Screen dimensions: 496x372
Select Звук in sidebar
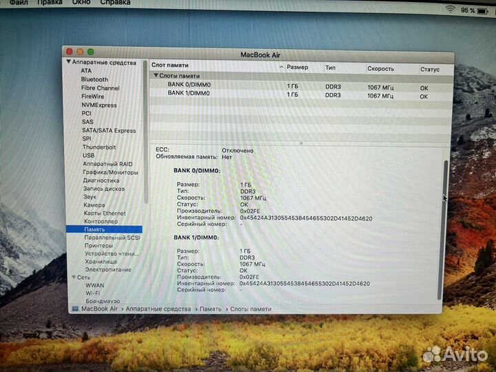coord(90,197)
